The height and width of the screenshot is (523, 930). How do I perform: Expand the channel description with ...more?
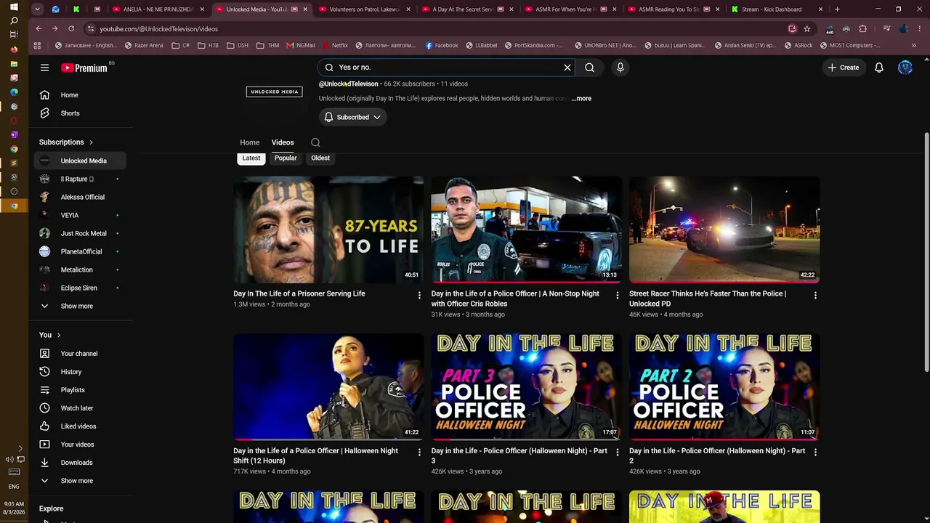[581, 99]
